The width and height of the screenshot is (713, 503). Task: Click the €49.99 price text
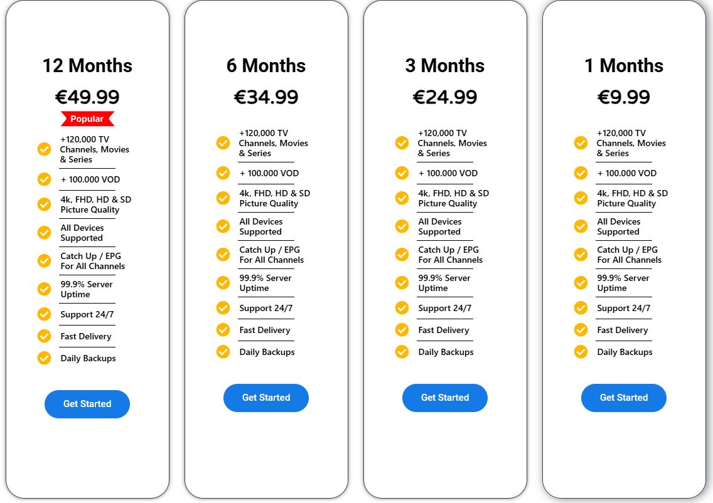point(87,97)
